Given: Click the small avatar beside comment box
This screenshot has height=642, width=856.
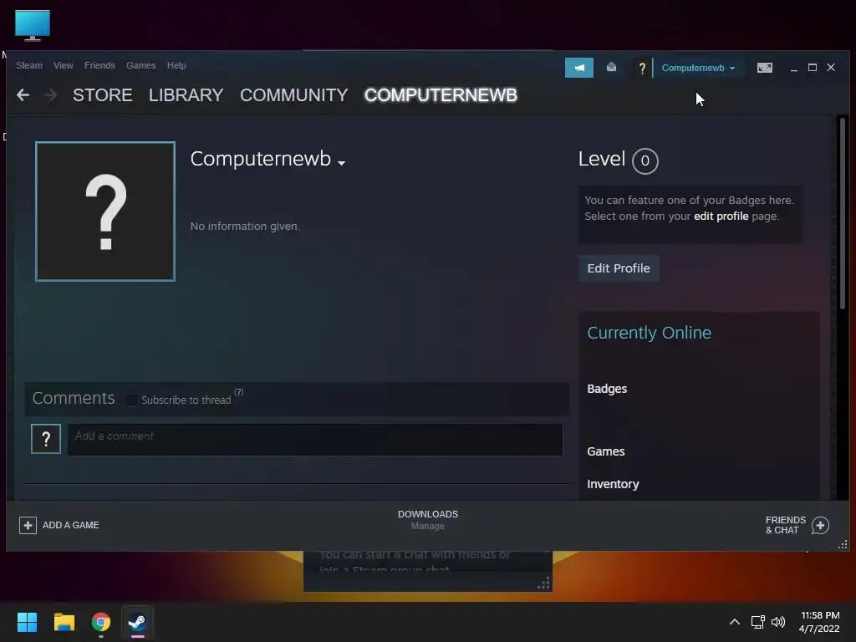Looking at the screenshot, I should point(46,439).
